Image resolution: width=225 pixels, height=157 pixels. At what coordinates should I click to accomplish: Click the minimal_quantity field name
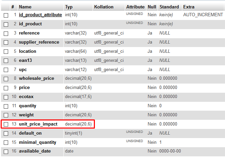[x=38, y=142]
